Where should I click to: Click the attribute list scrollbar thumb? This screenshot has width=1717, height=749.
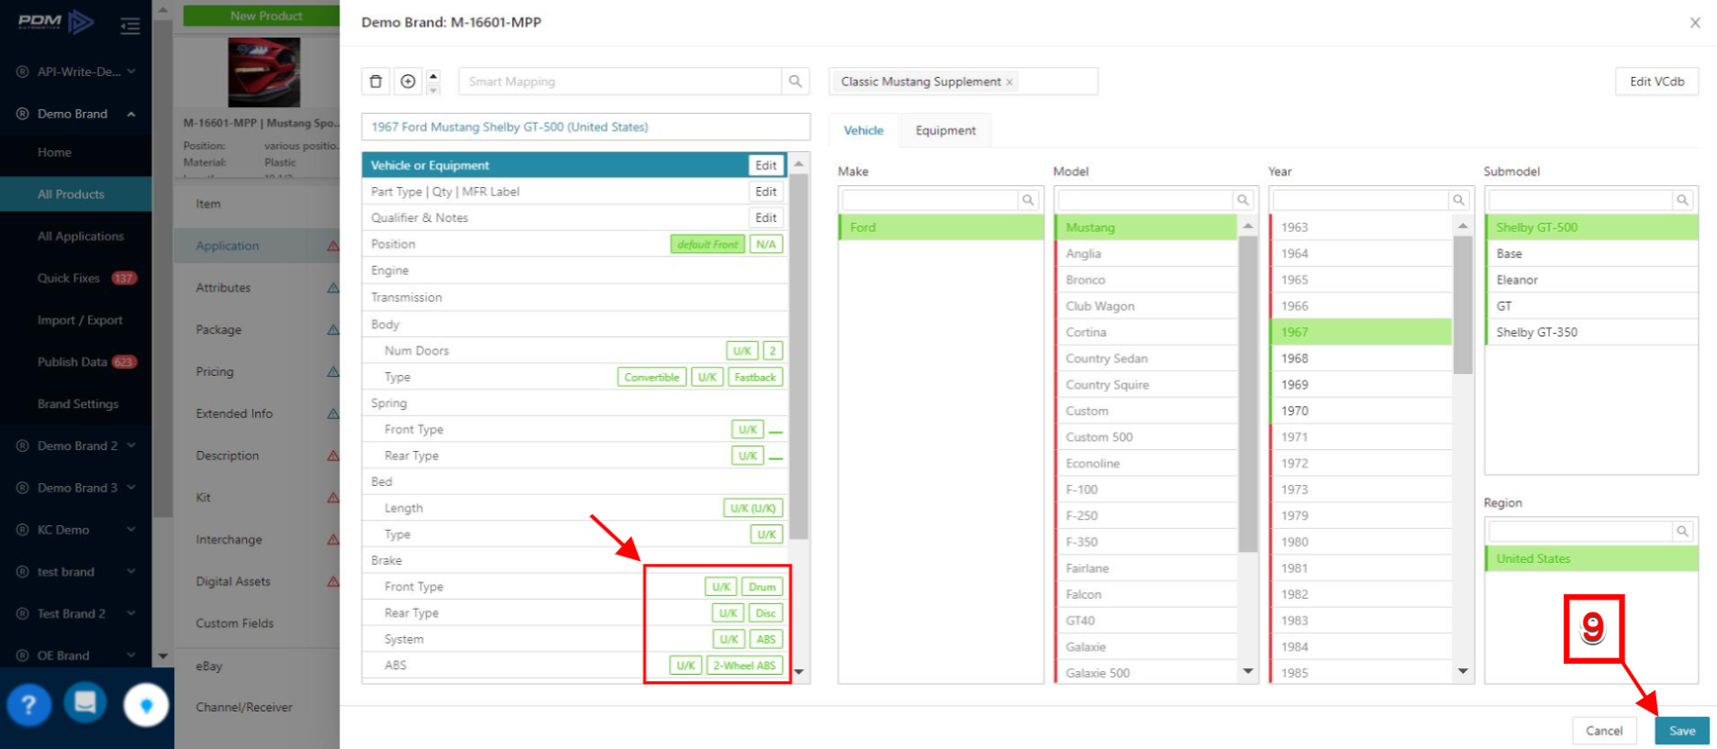tap(799, 356)
